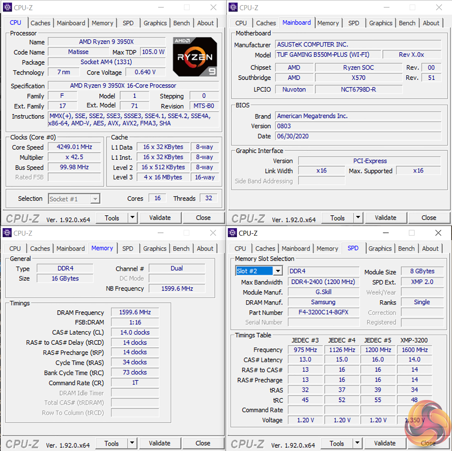Click Validate button in Memory window
Viewport: 452px width, 451px height.
point(160,443)
